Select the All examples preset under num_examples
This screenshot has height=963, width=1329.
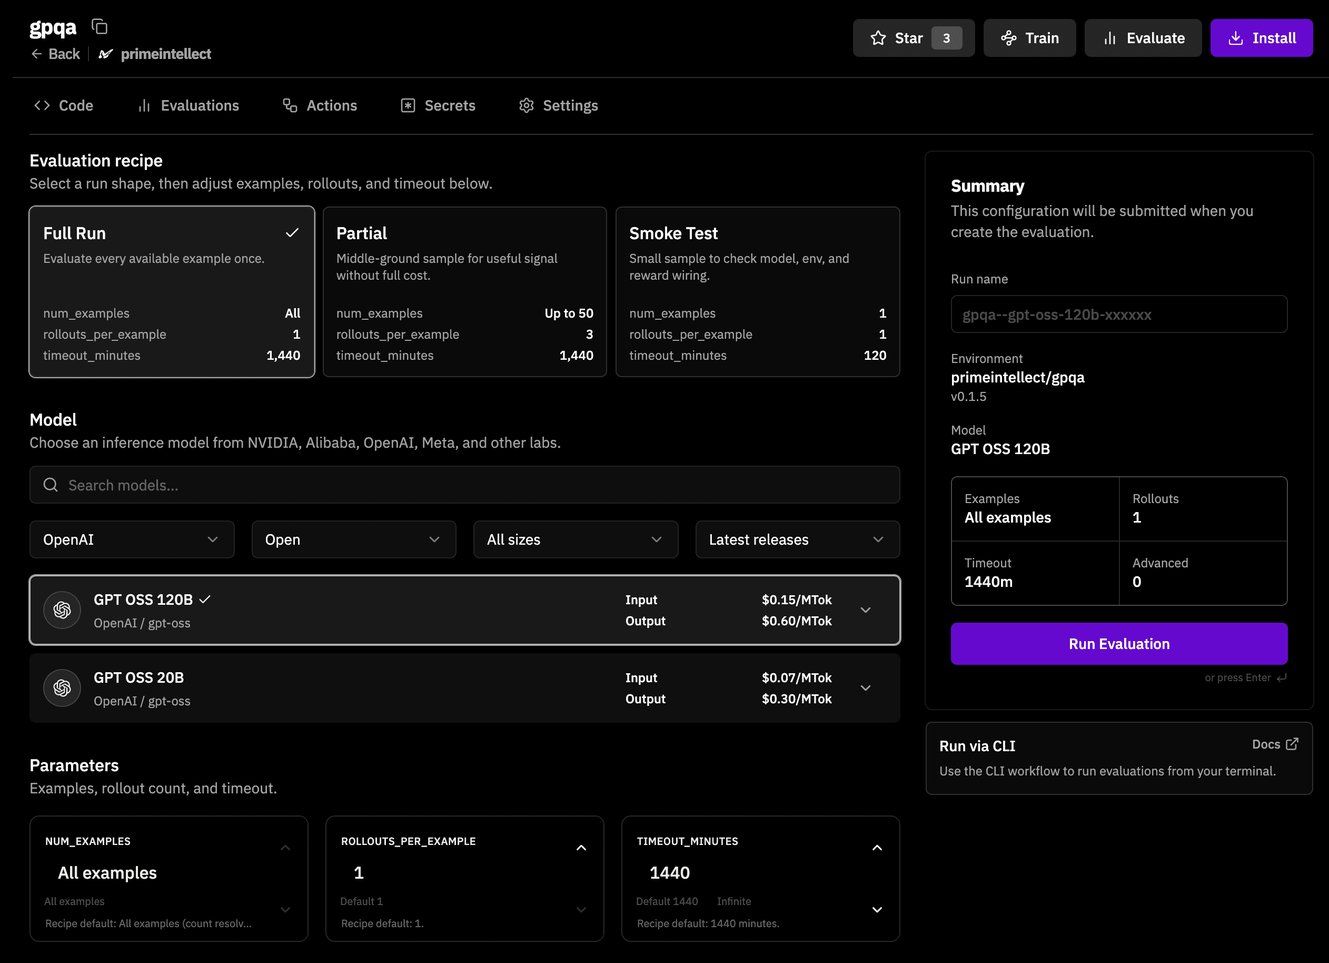[x=74, y=901]
